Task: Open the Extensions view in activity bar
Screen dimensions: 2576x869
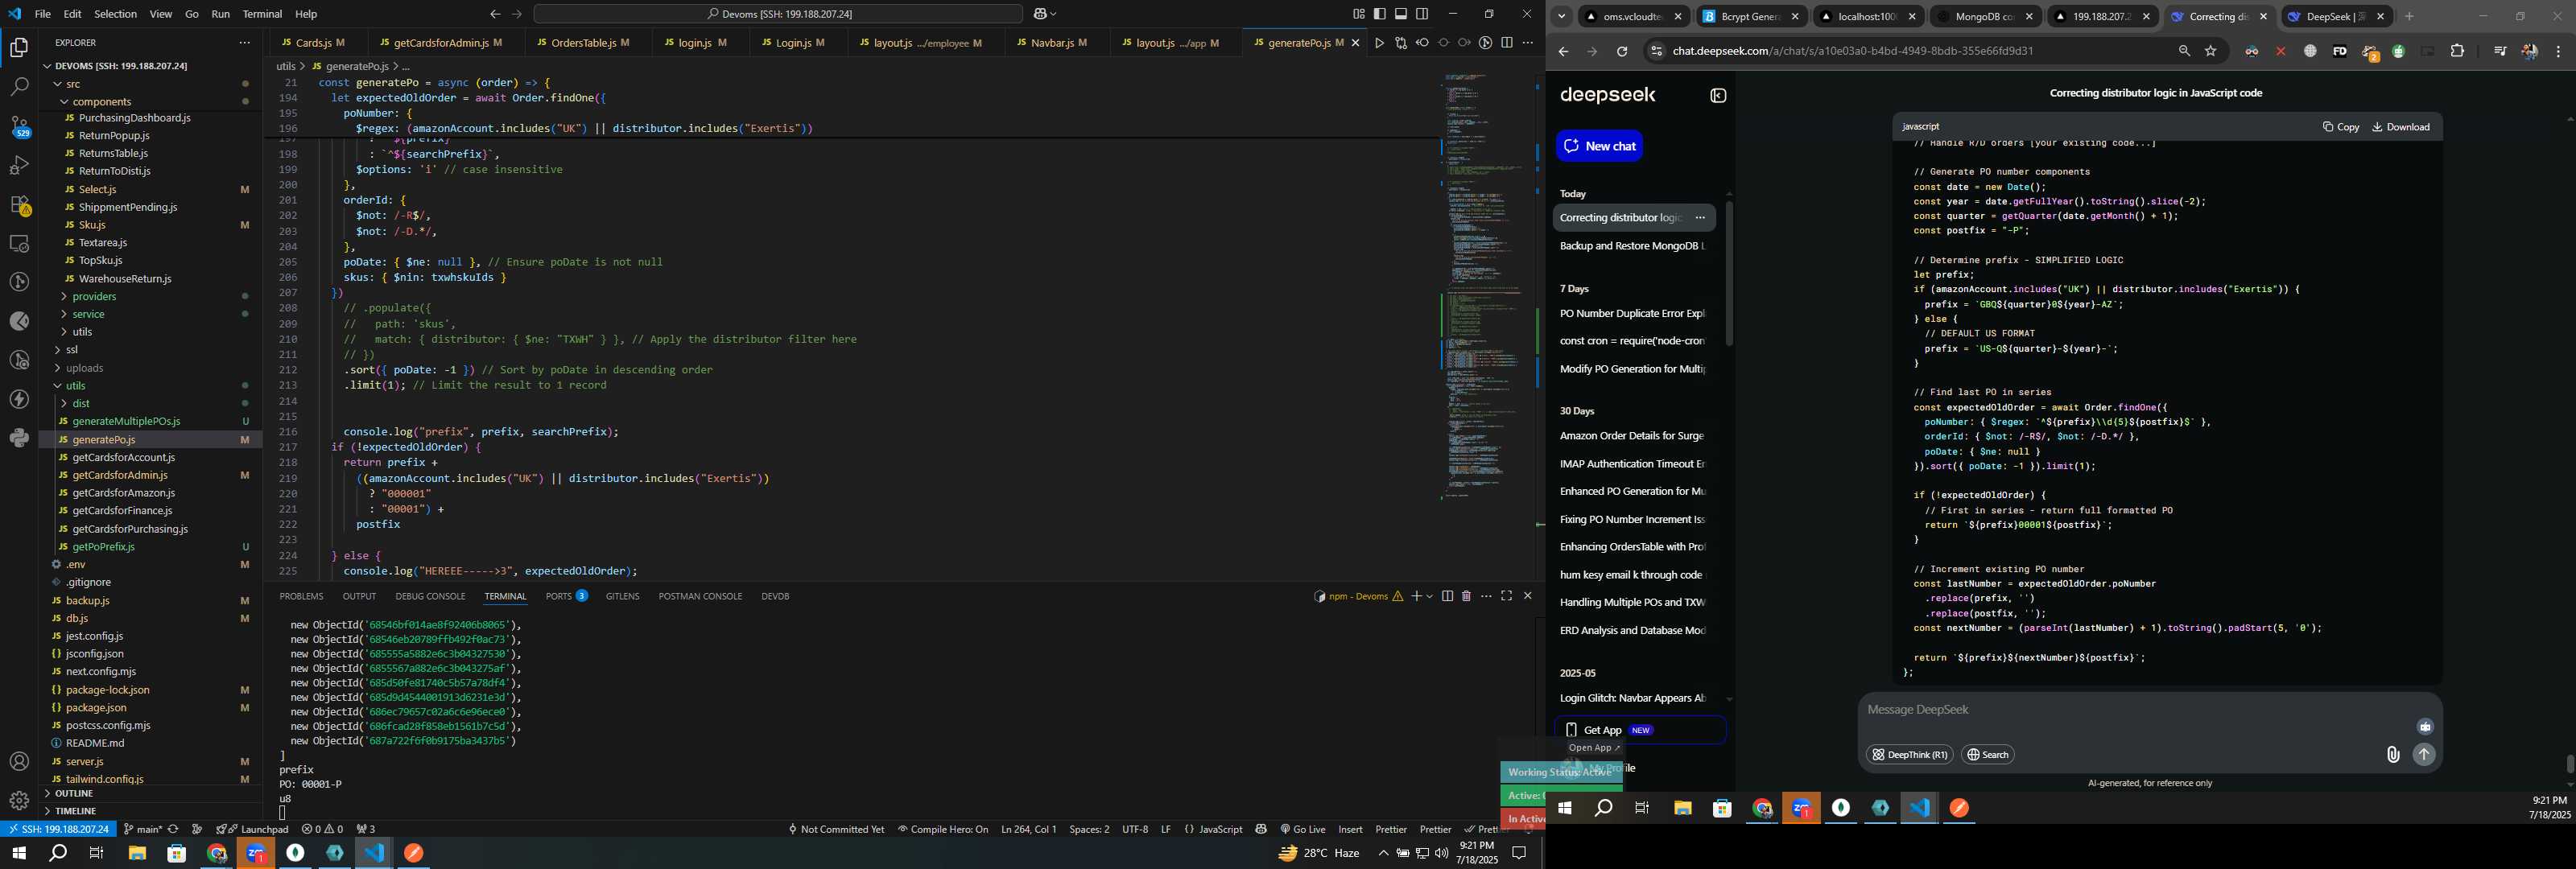Action: 19,205
